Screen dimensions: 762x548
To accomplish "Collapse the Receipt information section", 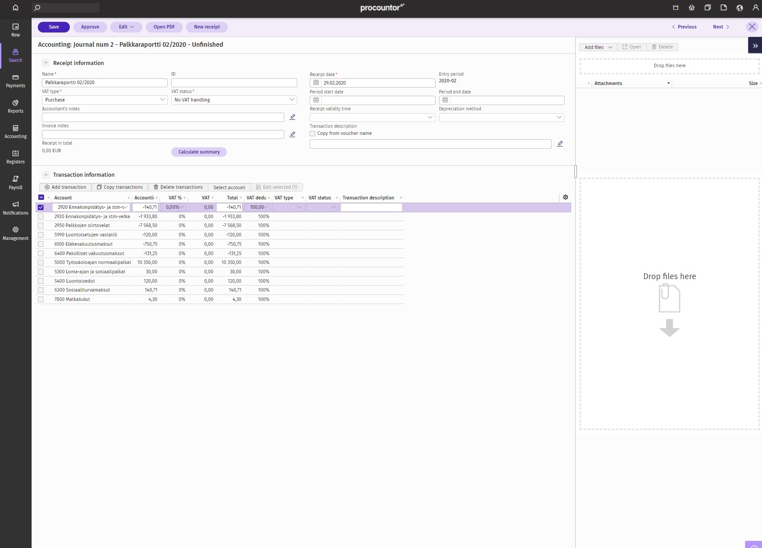I will pos(46,62).
